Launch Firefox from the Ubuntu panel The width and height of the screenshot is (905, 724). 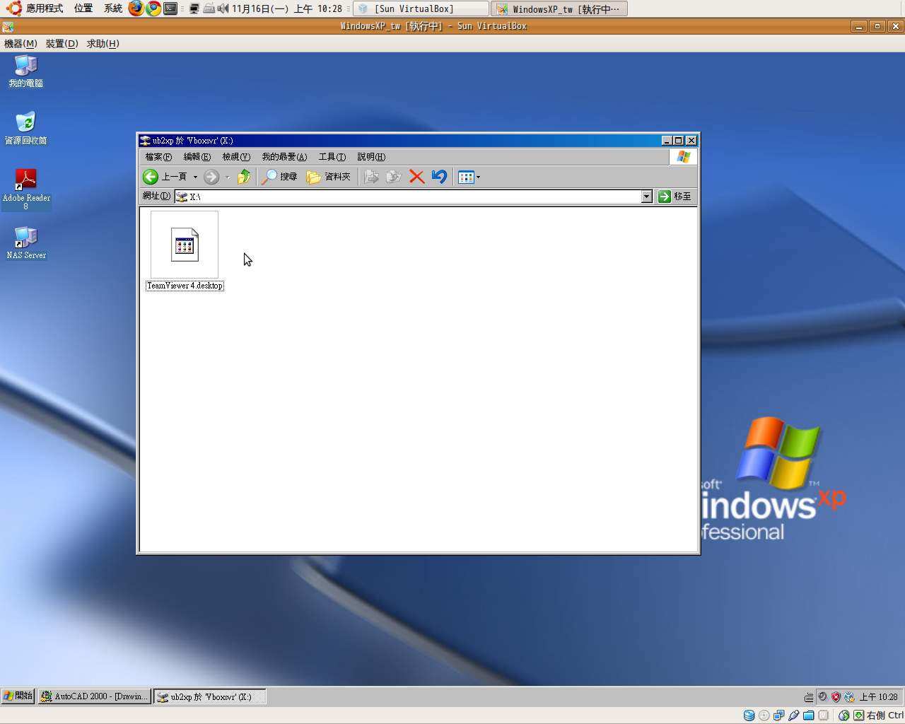[136, 8]
